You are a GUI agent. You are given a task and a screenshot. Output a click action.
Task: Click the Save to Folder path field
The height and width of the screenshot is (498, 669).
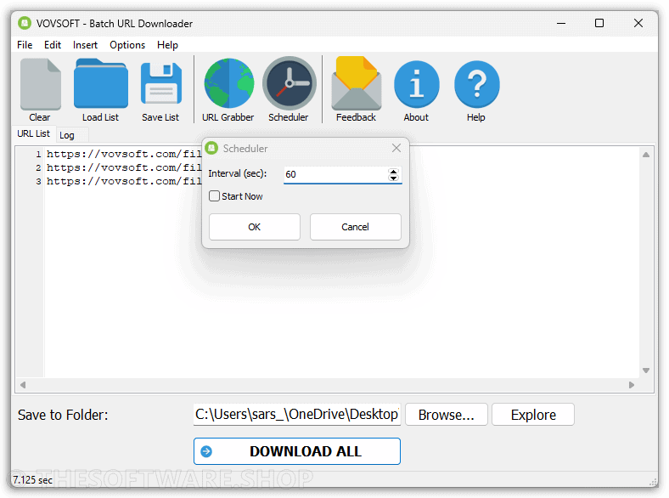pyautogui.click(x=297, y=414)
